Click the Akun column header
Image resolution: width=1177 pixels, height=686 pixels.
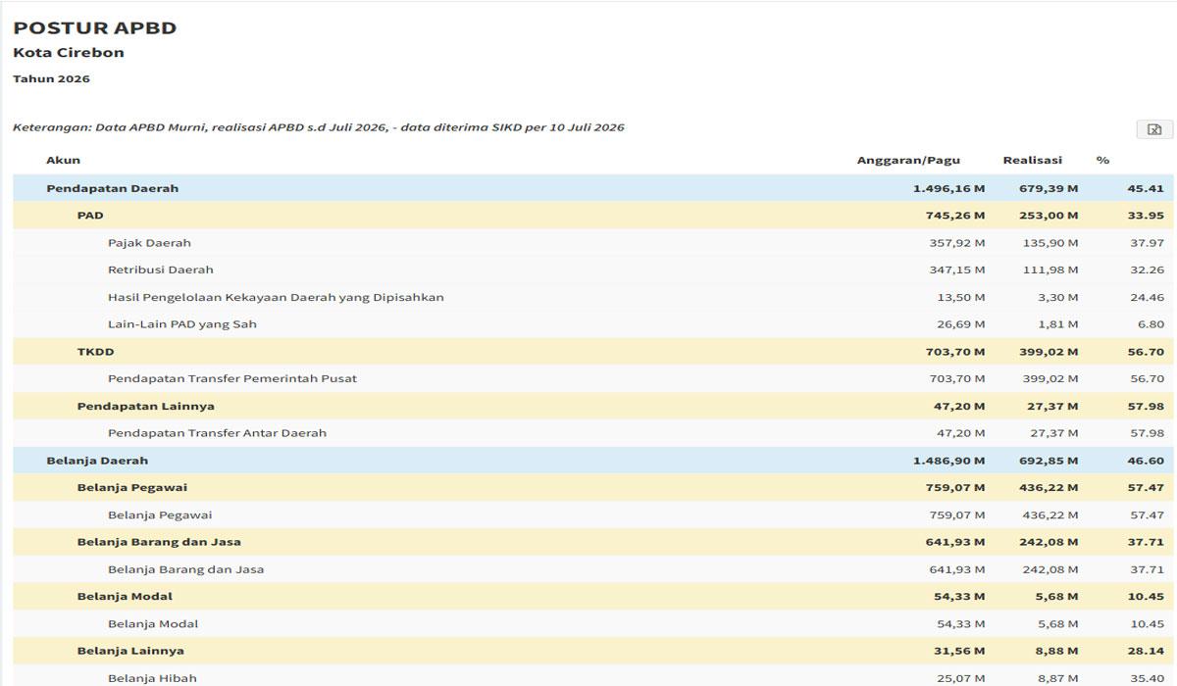click(x=63, y=160)
